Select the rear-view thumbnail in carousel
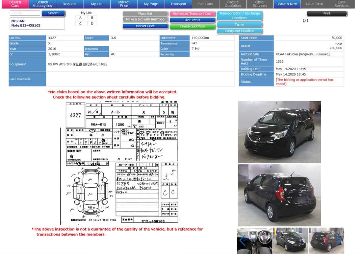The image size is (362, 254). (x=326, y=241)
